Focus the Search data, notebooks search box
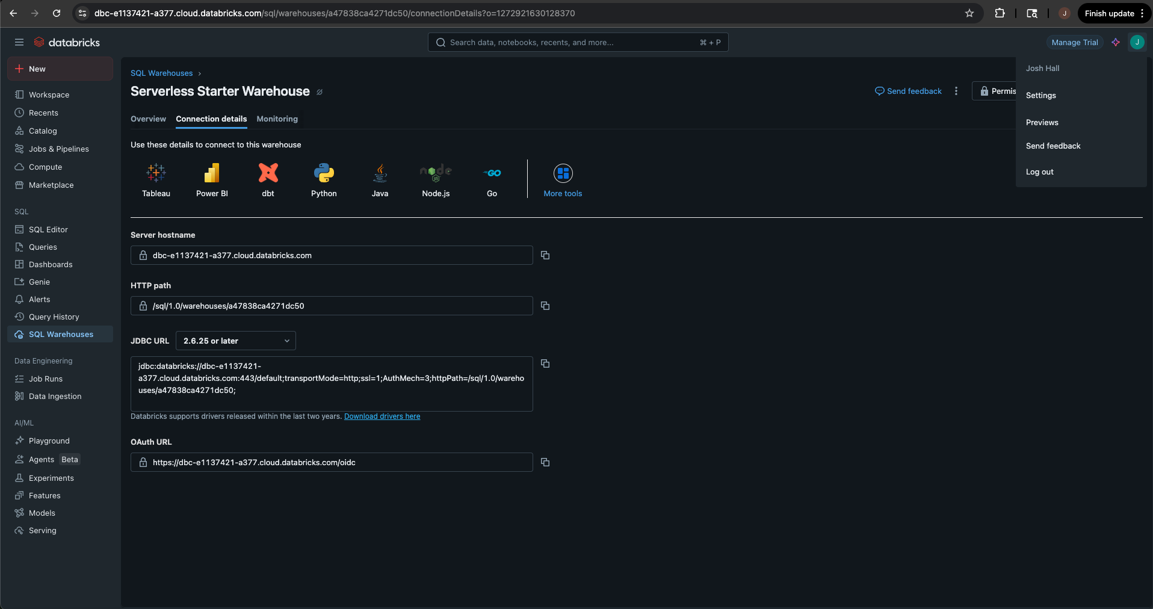This screenshot has width=1153, height=609. tap(578, 42)
